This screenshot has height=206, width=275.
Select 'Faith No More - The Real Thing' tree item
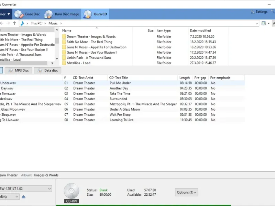[x=21, y=40]
